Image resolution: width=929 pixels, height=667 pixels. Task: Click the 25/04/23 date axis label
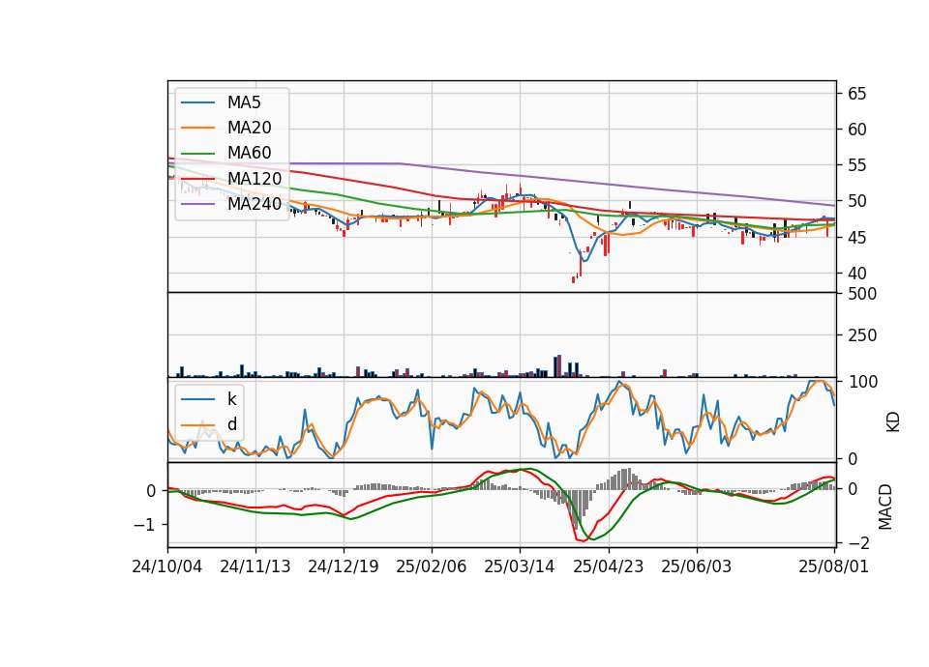608,566
